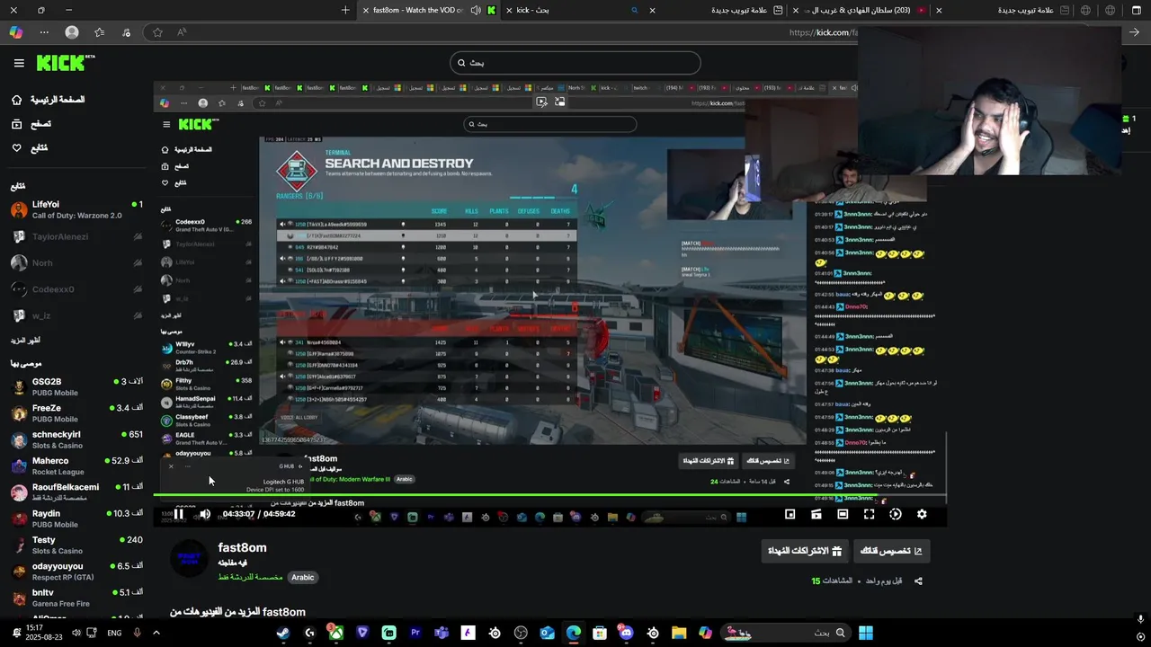
Task: Open recommended channel schneckyirl
Action: pyautogui.click(x=76, y=439)
